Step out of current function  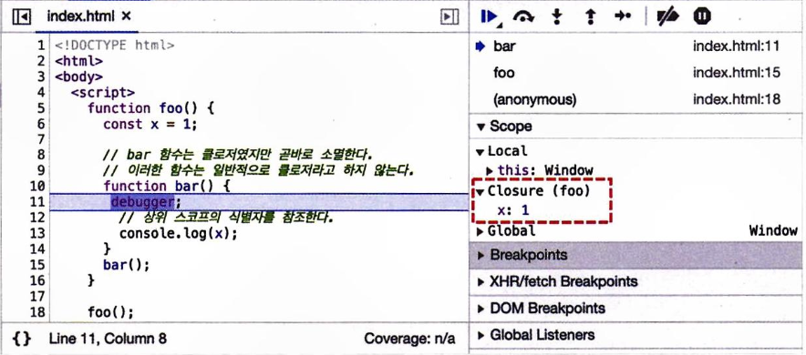tap(590, 17)
